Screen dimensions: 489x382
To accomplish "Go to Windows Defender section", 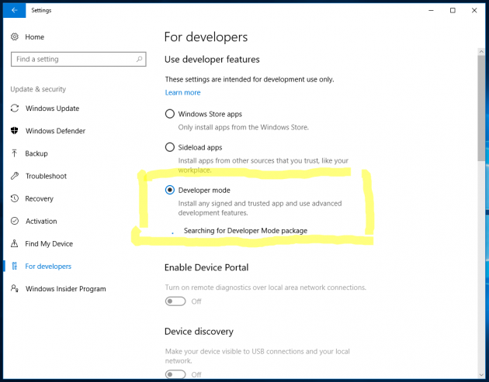I will pos(56,131).
